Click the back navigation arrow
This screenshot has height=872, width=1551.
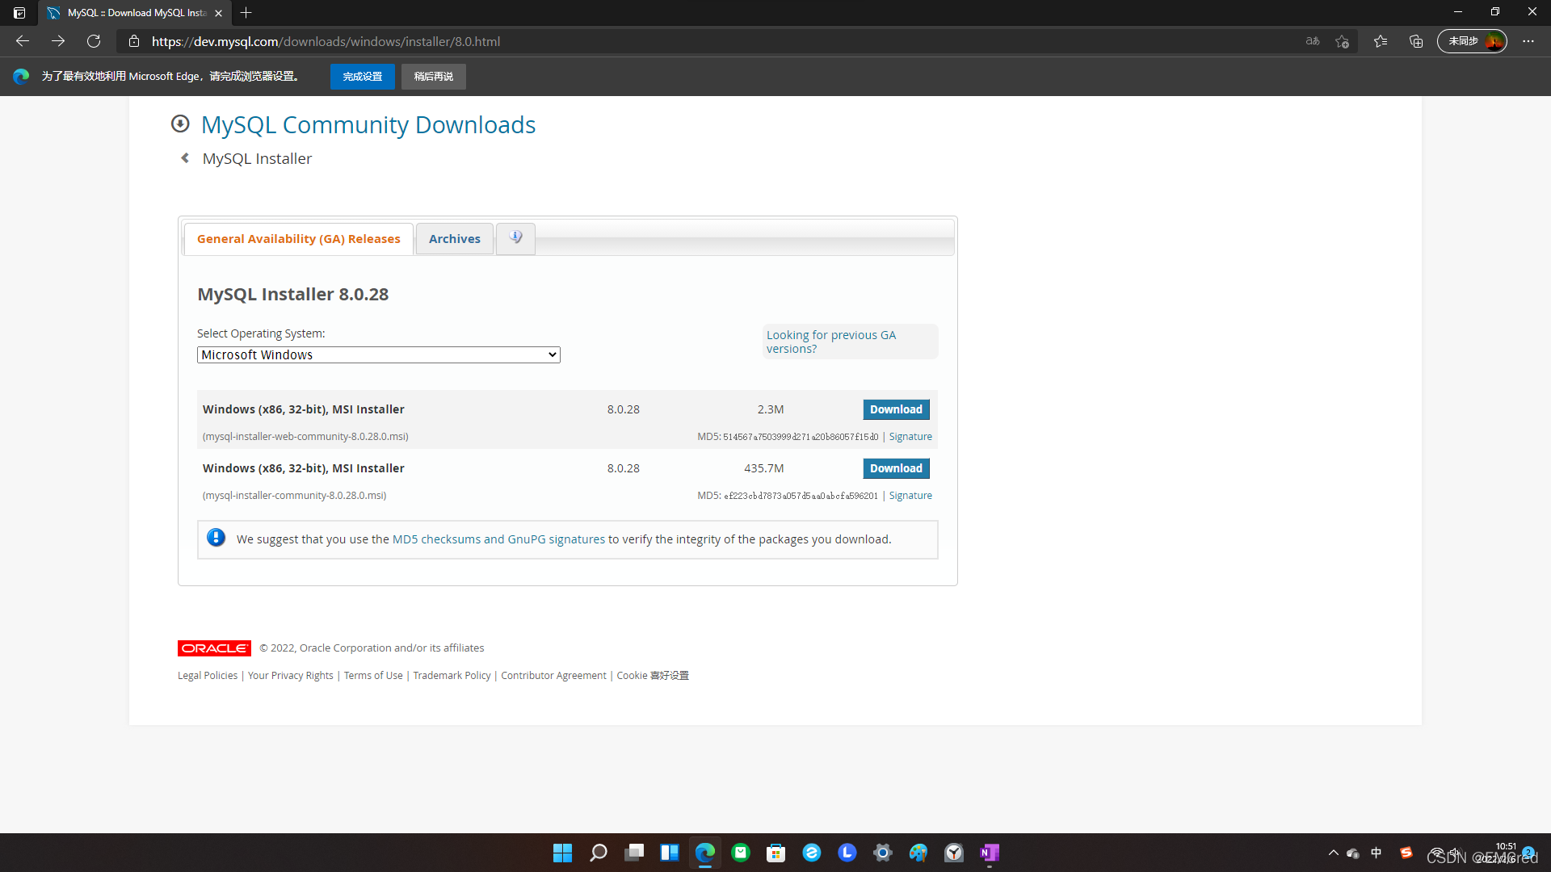click(x=23, y=41)
